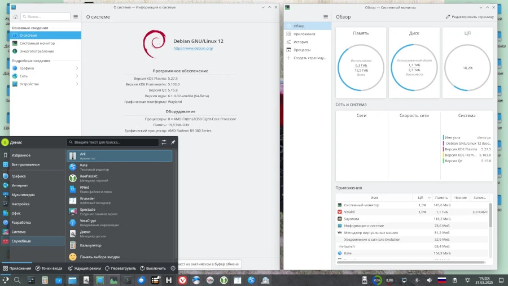Open Spectacle screenshot tool entry
Image resolution: width=508 pixels, height=286 pixels.
pos(119,211)
